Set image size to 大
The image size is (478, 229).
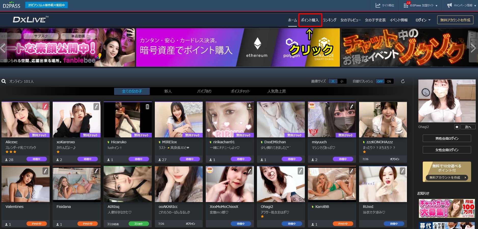333,81
